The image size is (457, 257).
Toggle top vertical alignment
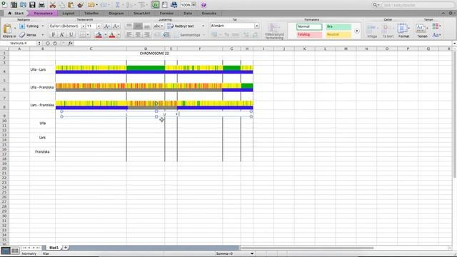129,26
